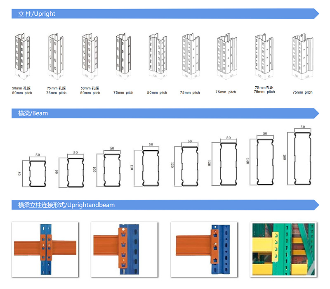Click the '110' beam height dimension label
Screen dimensions: 330x289
(x=132, y=168)
